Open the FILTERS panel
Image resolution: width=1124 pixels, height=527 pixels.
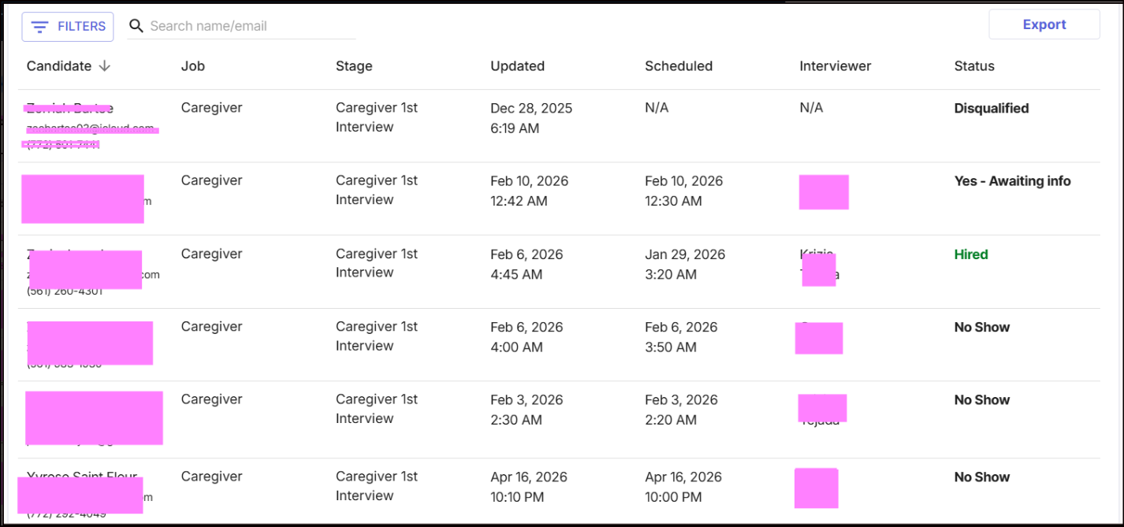click(x=68, y=27)
